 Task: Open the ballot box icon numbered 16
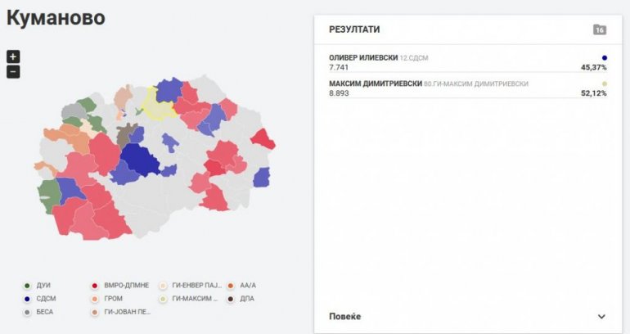pos(600,29)
